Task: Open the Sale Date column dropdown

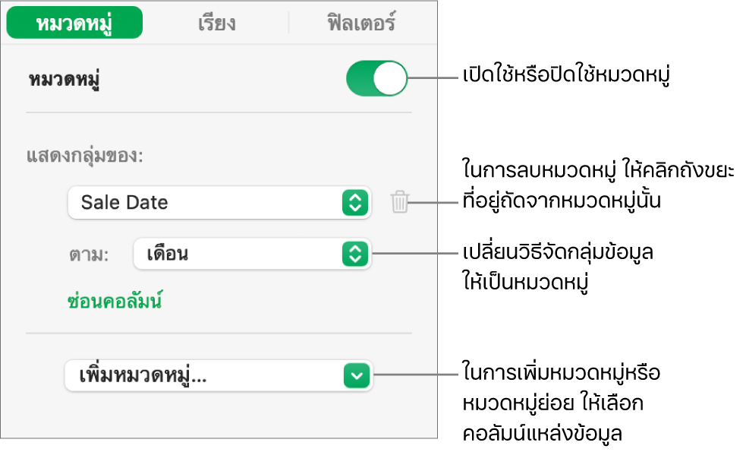Action: click(219, 202)
